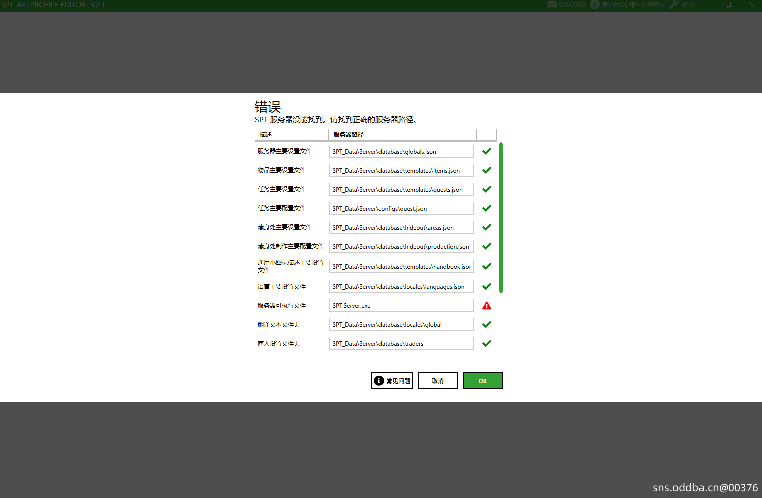Maximize the Profile Editor window
The width and height of the screenshot is (762, 498).
point(728,4)
